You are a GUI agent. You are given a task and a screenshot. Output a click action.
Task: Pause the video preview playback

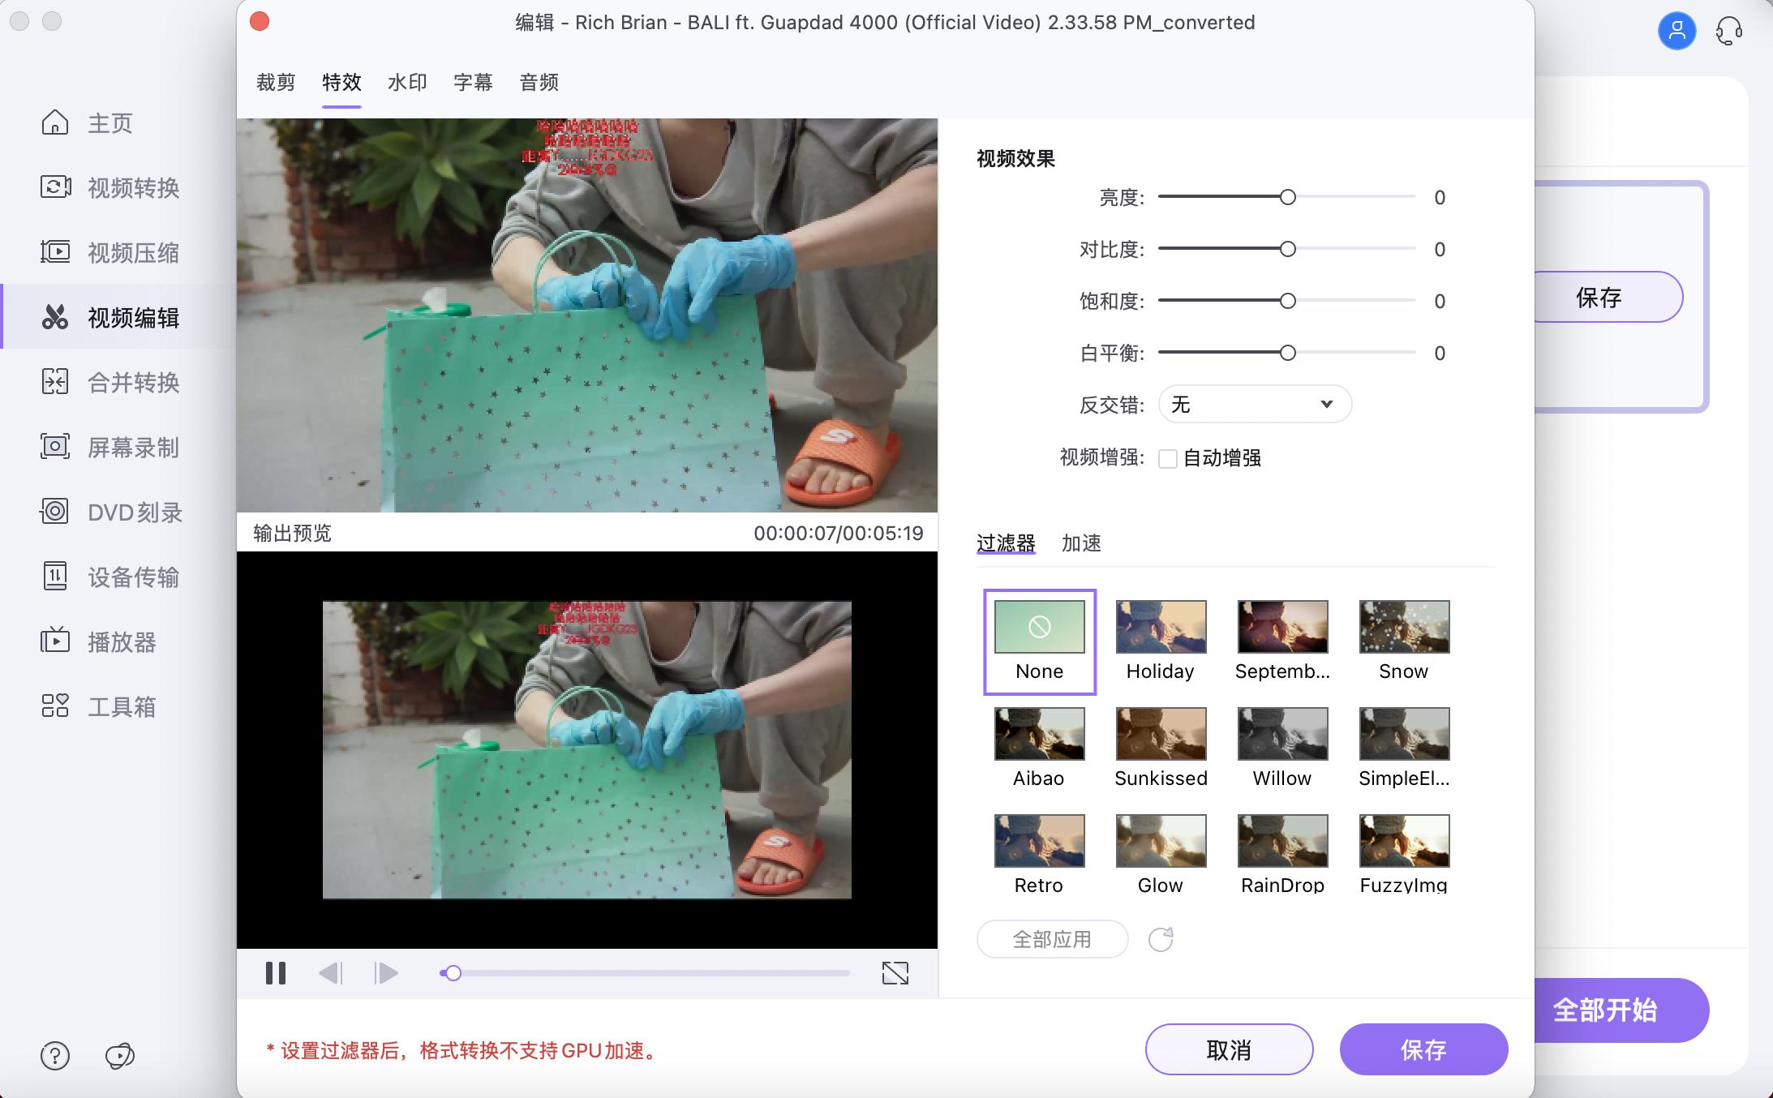point(275,973)
